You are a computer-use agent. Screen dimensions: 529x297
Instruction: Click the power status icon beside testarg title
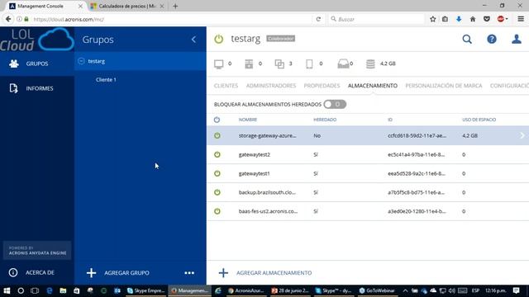[x=218, y=39]
